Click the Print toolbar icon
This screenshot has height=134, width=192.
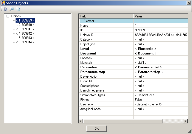point(6,9)
